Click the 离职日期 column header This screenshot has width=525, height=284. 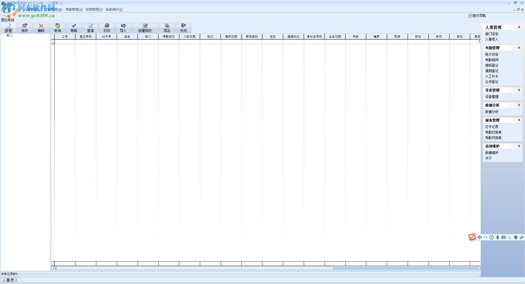(231, 37)
